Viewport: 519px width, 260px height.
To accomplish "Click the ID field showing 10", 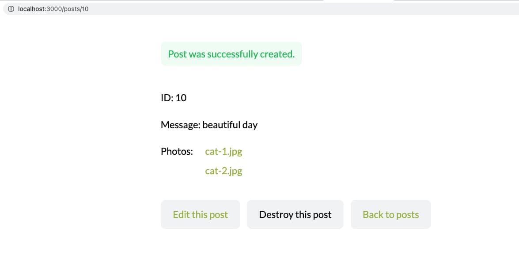I will 174,98.
